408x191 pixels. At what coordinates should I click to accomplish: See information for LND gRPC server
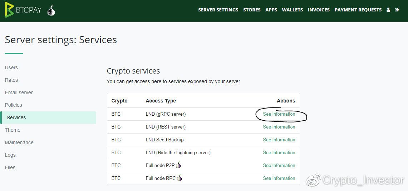pyautogui.click(x=279, y=114)
